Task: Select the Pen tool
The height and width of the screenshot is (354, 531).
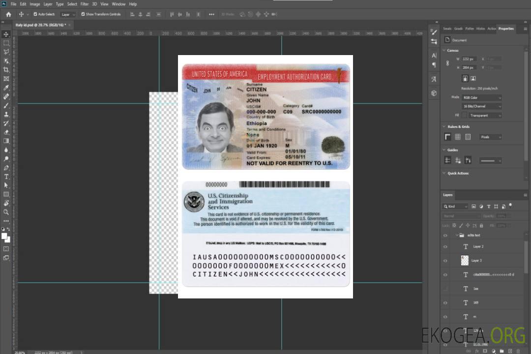Action: 6,168
